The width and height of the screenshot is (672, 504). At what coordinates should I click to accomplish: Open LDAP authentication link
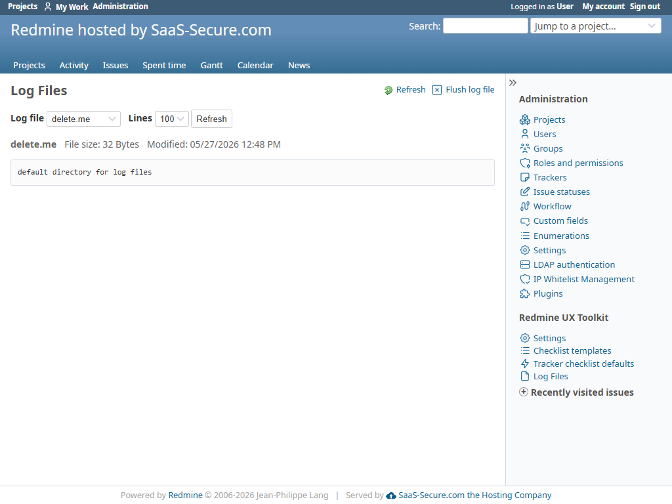[574, 264]
